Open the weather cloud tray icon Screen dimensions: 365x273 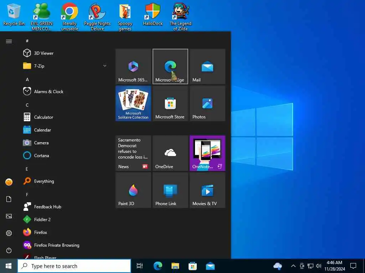click(x=277, y=266)
